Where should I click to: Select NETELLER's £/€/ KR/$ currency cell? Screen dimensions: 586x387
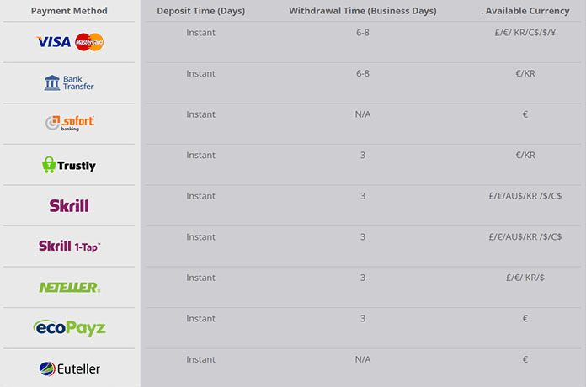pos(525,278)
